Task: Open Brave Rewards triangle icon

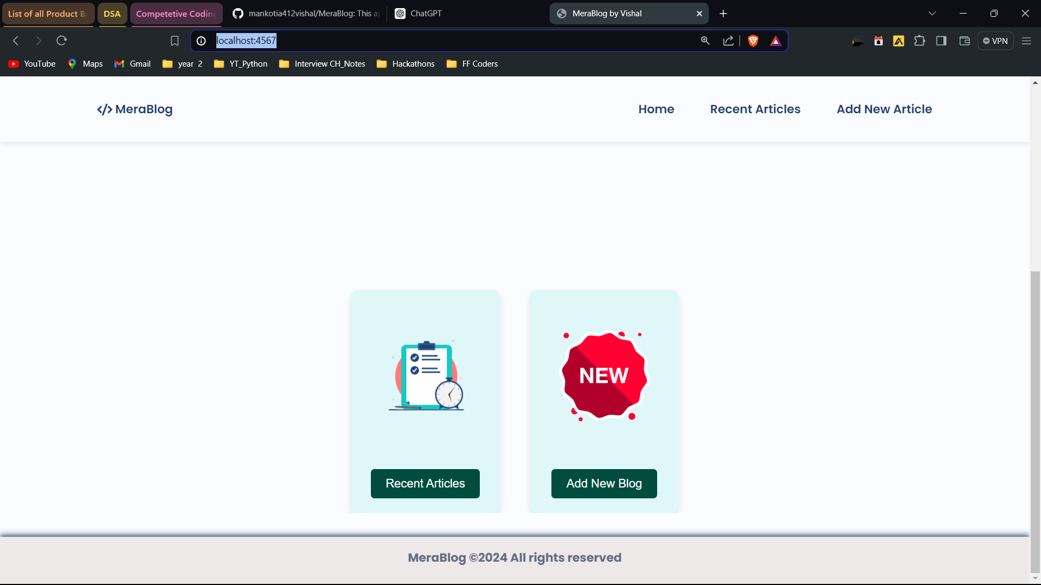Action: (775, 41)
